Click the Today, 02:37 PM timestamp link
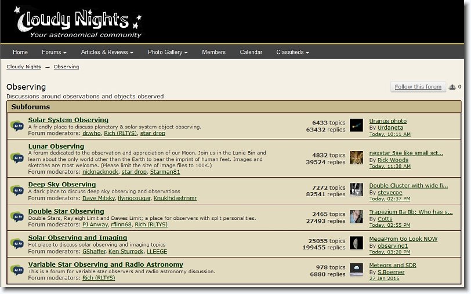The height and width of the screenshot is (294, 471). tap(390, 199)
